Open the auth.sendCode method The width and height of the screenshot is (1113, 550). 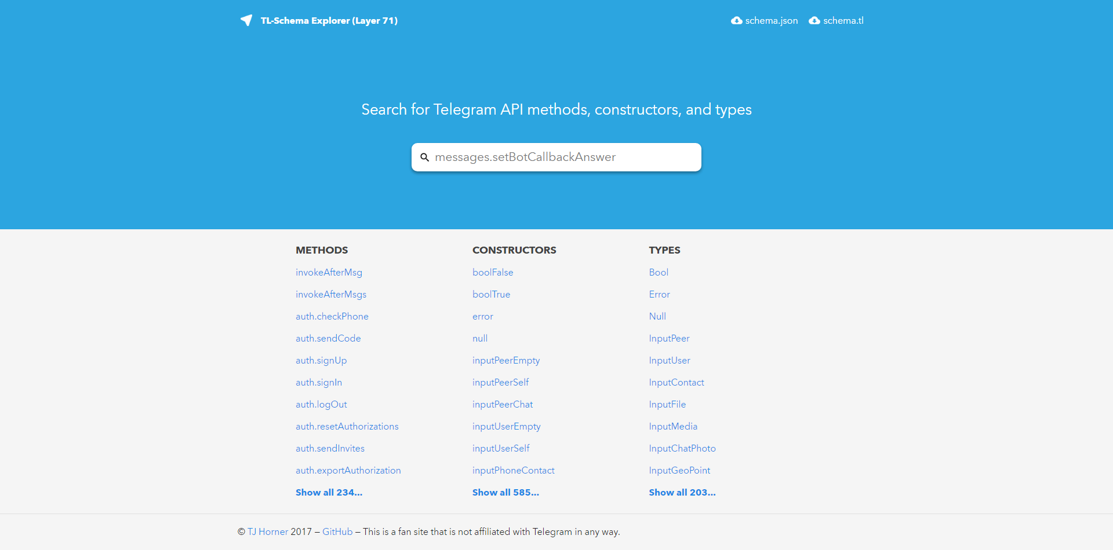pyautogui.click(x=328, y=338)
